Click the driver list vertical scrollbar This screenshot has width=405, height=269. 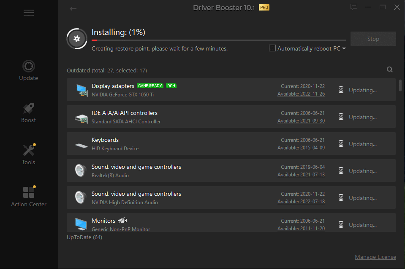pyautogui.click(x=400, y=85)
